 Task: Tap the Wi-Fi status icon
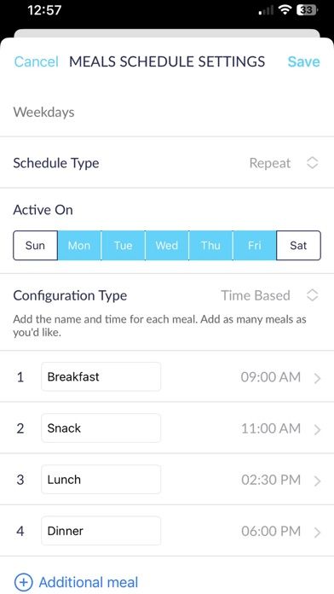(285, 10)
